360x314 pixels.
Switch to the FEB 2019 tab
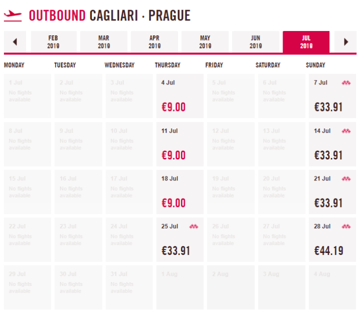tap(53, 42)
